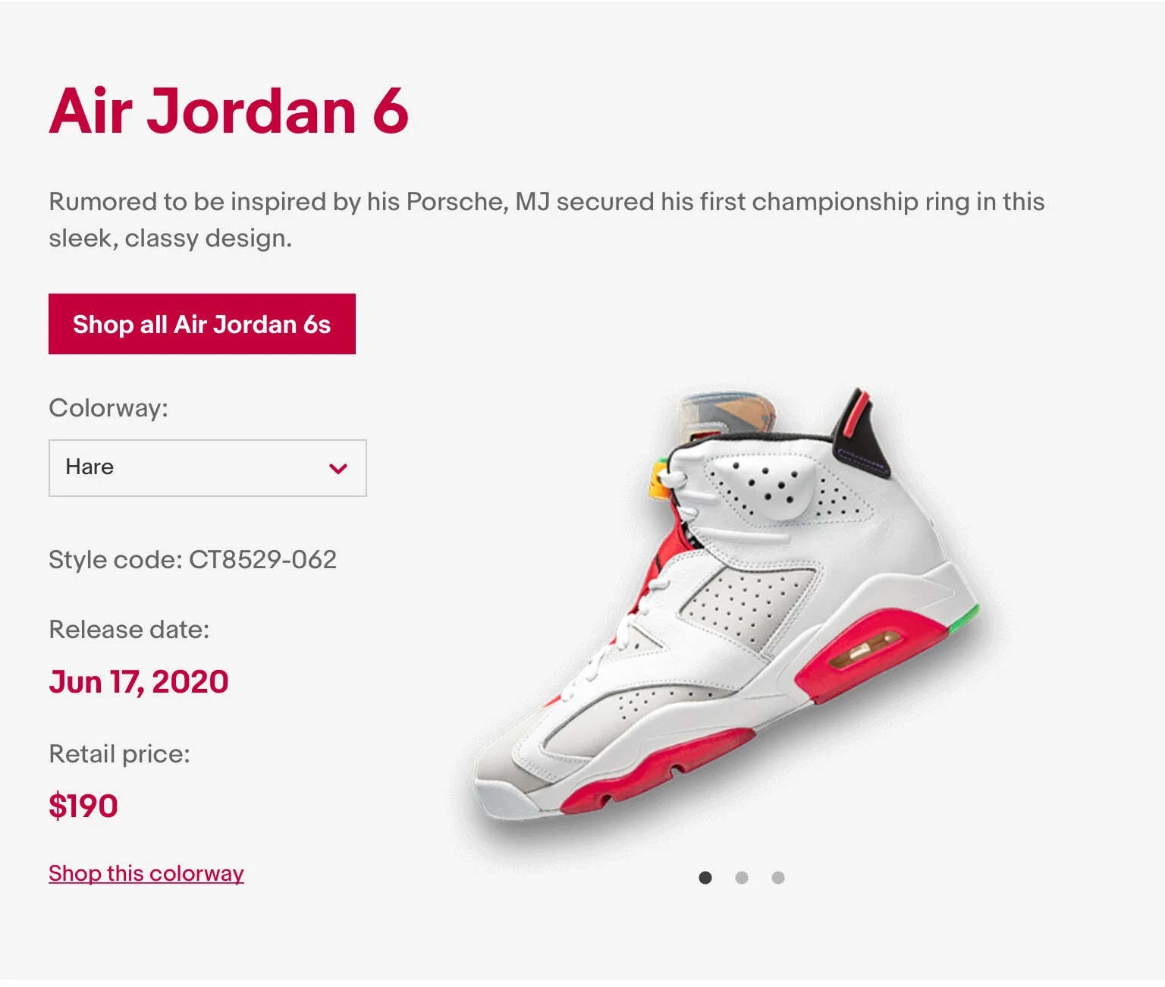Switch to the second carousel dot
Viewport: 1165px width, 987px height.
pyautogui.click(x=742, y=878)
